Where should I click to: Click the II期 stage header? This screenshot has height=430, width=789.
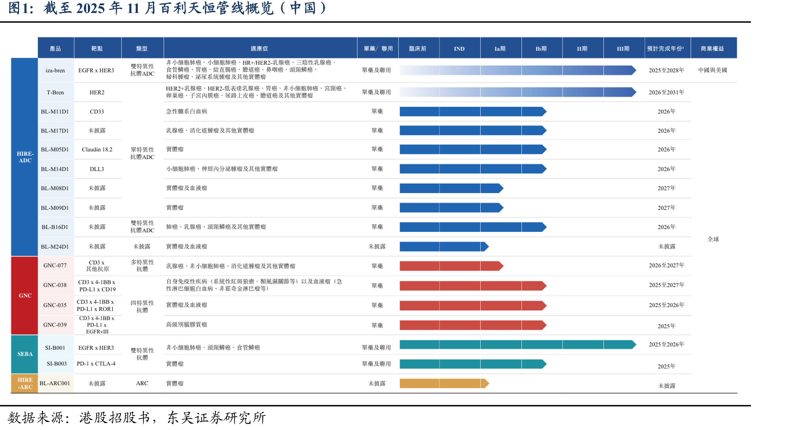582,48
